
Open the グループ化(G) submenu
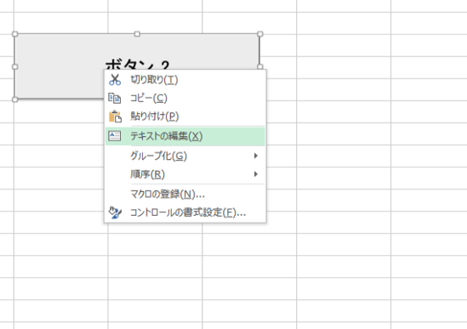(x=185, y=156)
